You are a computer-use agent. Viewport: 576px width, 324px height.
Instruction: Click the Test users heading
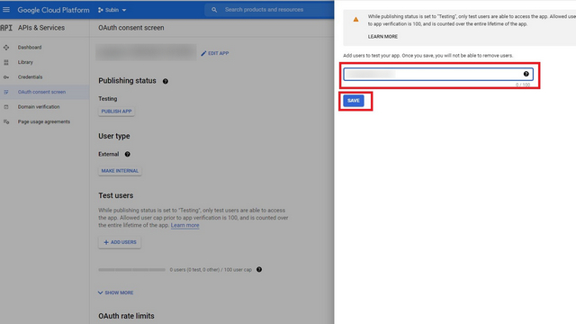coord(116,195)
